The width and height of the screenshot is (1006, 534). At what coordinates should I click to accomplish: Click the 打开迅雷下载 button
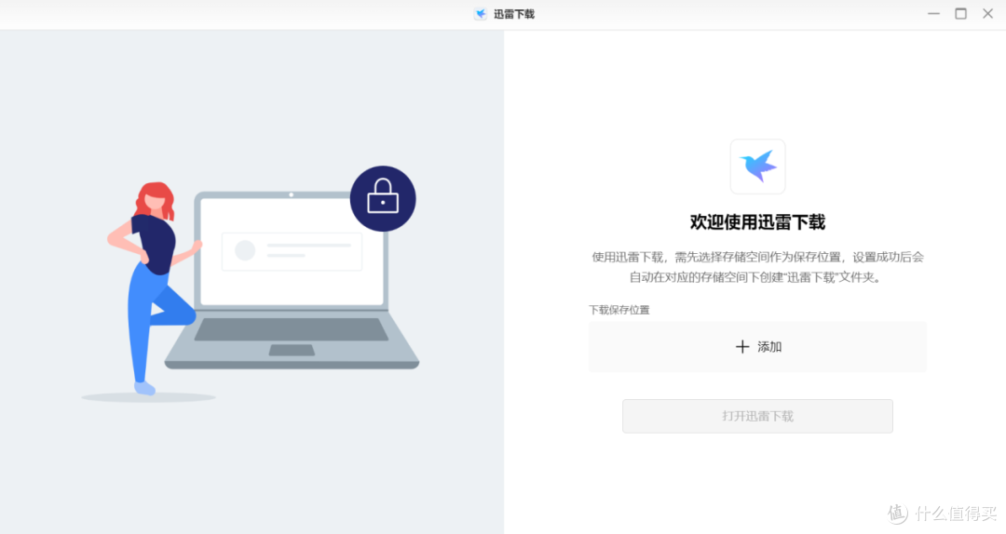pos(757,416)
